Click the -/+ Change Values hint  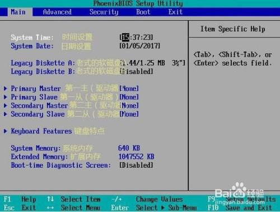tap(147, 199)
